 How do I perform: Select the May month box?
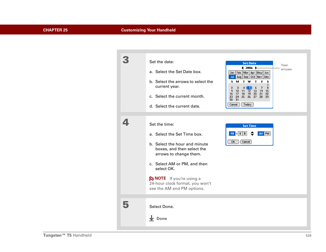[x=259, y=73]
